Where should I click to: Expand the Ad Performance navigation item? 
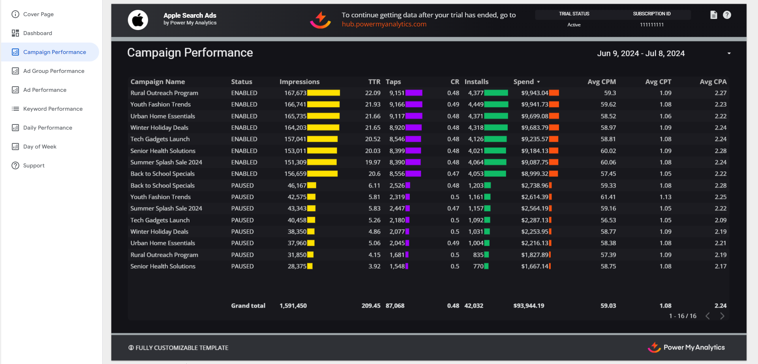[43, 89]
